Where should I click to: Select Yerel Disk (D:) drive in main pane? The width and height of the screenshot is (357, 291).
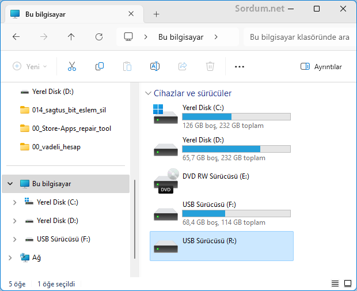click(222, 149)
